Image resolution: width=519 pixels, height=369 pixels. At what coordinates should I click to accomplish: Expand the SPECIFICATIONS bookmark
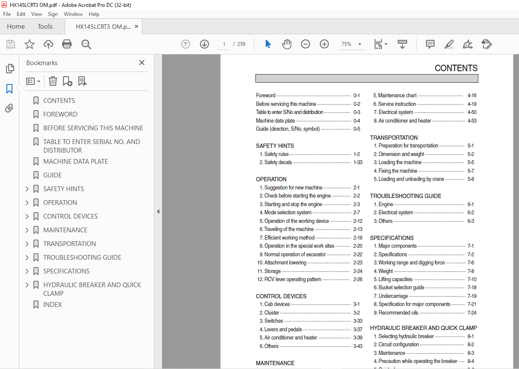pyautogui.click(x=27, y=271)
